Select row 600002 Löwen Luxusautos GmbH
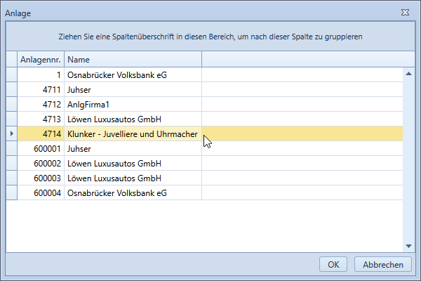The height and width of the screenshot is (281, 421). tap(210, 163)
